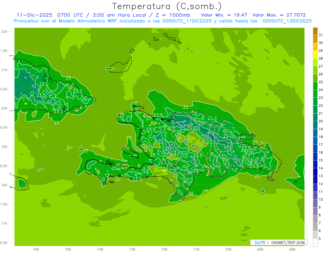Click the legend scale number 10
Image resolution: width=328 pixels, height=253 pixels.
pyautogui.click(x=321, y=200)
